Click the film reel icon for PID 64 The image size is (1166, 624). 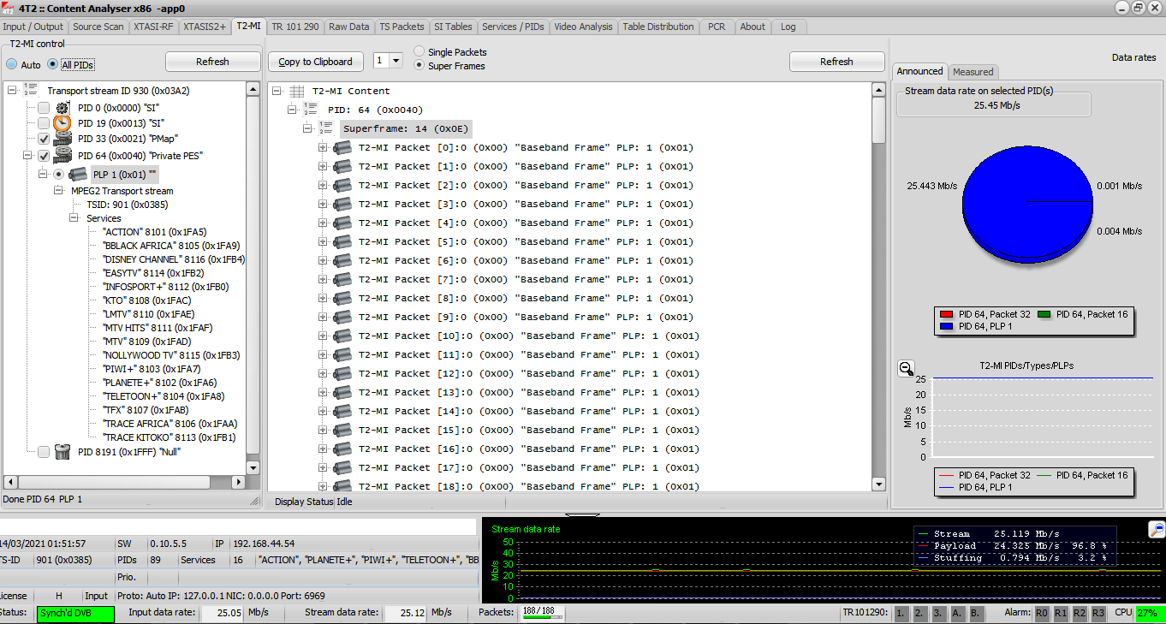(x=62, y=156)
